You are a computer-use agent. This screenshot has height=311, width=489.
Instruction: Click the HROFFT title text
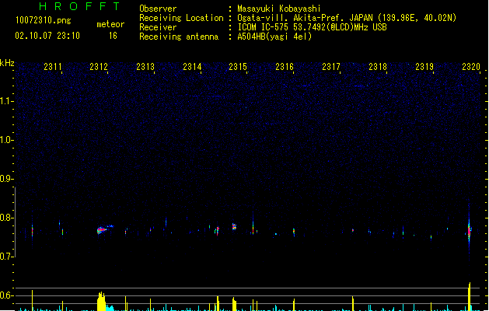click(x=79, y=6)
